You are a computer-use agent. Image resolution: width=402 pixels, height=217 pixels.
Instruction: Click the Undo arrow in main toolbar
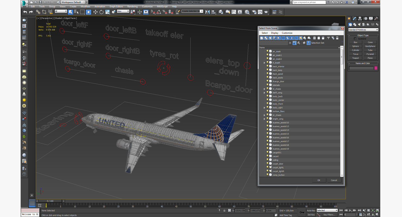(x=25, y=12)
